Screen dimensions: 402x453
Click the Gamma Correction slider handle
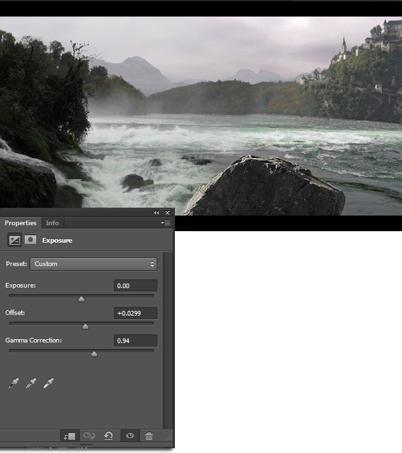[94, 354]
